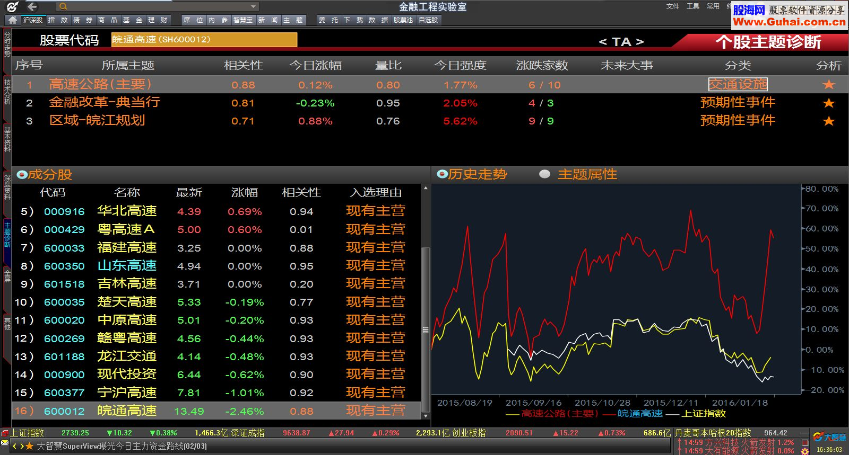Viewport: 849px width, 455px height.
Task: Open 智慧宝 toolbar tab
Action: [243, 20]
